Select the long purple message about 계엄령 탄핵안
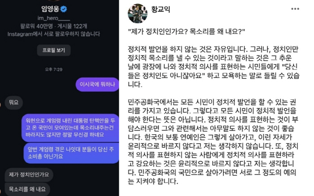 (x=70, y=128)
